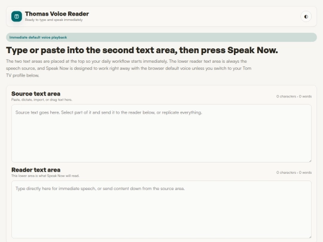Click 'Ready to type and speak immediately' subtitle
The height and width of the screenshot is (242, 323).
coord(54,20)
